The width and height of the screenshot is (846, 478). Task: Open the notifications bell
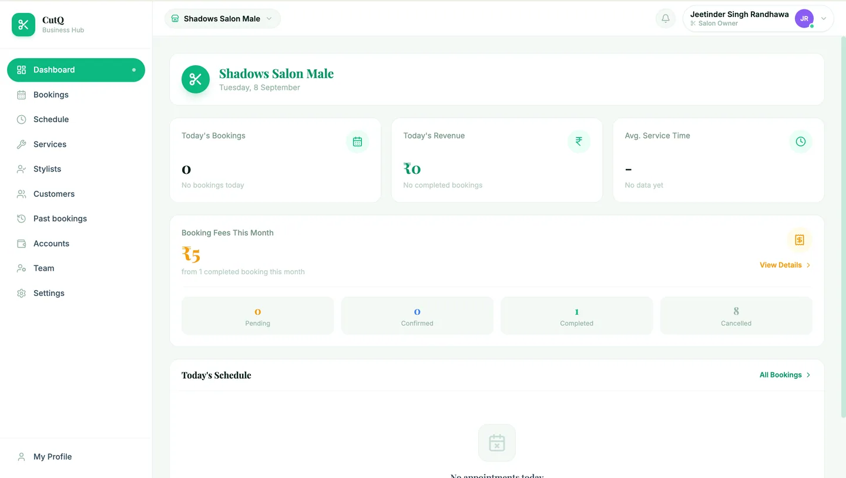666,19
